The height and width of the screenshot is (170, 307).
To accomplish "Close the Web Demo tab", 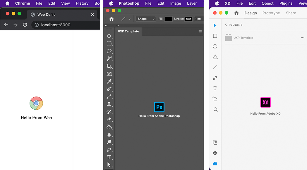I will 92,15.
